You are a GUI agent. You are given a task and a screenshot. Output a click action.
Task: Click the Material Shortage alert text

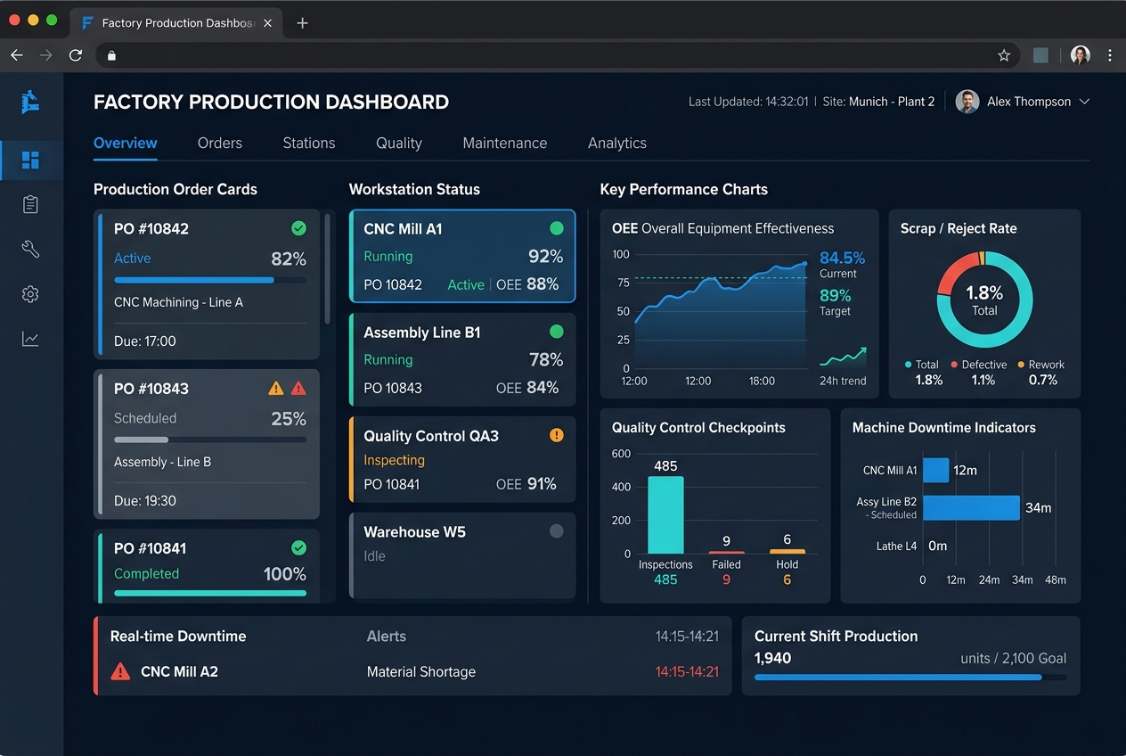421,671
